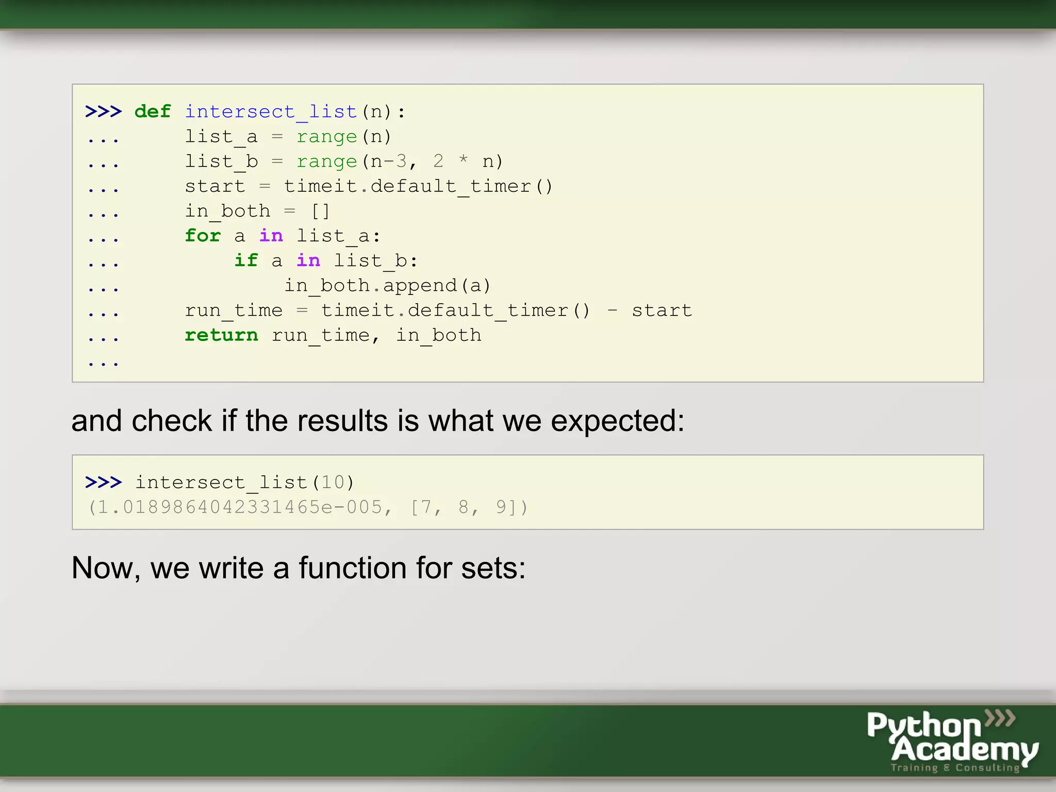The width and height of the screenshot is (1056, 792).
Task: Click the line 'list_b = range(n-3, 2 * n)'
Action: click(x=344, y=161)
